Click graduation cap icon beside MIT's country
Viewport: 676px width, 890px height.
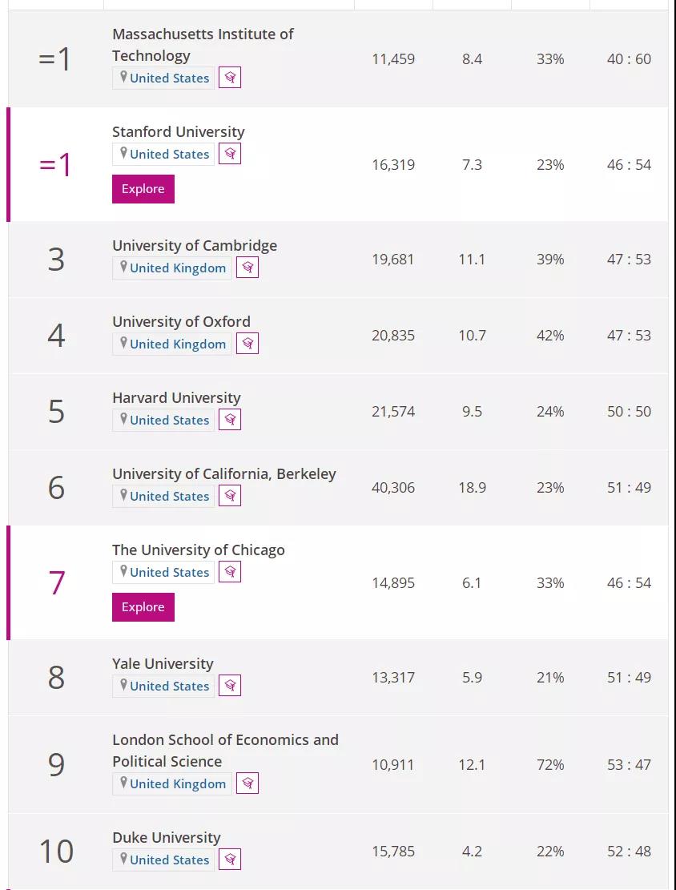click(x=230, y=77)
